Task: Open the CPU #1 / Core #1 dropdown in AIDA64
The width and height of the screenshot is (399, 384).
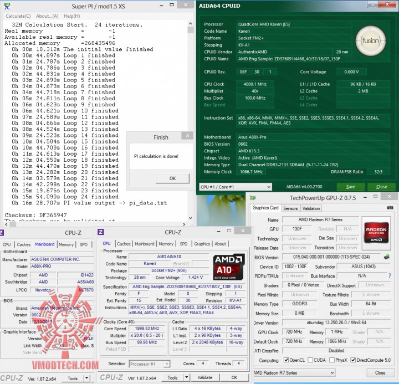Action: (x=236, y=187)
